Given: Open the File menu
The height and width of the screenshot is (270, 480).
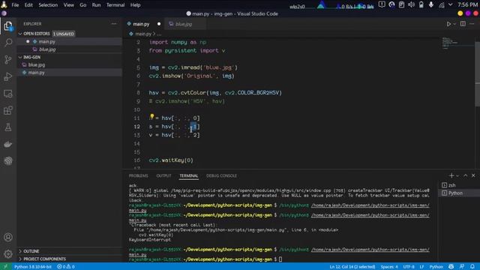Looking at the screenshot, I should click(15, 5).
